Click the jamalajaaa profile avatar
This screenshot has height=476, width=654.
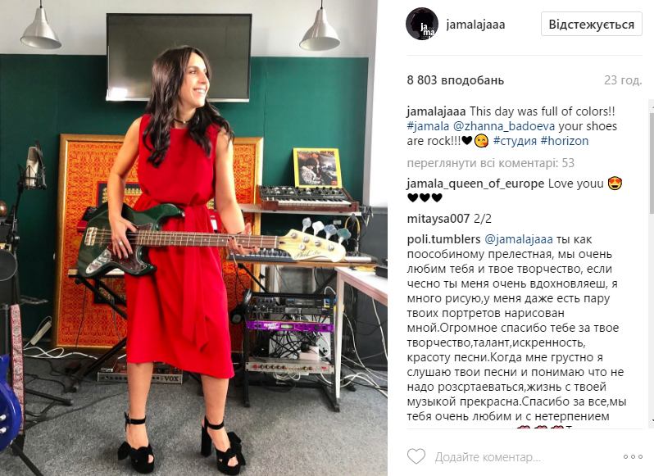pos(422,24)
